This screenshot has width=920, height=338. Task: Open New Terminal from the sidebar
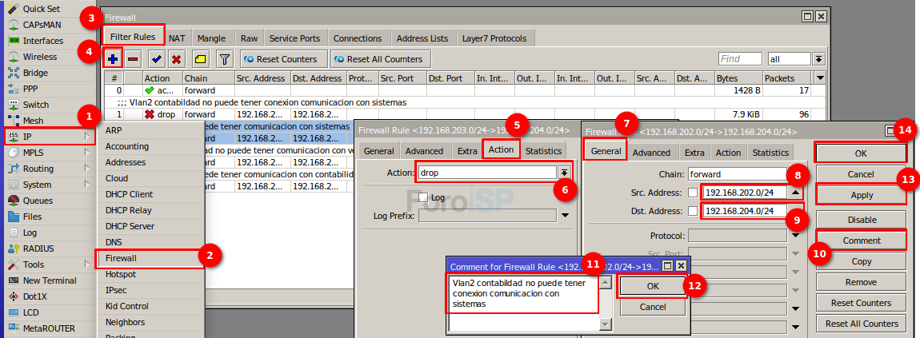tap(49, 280)
